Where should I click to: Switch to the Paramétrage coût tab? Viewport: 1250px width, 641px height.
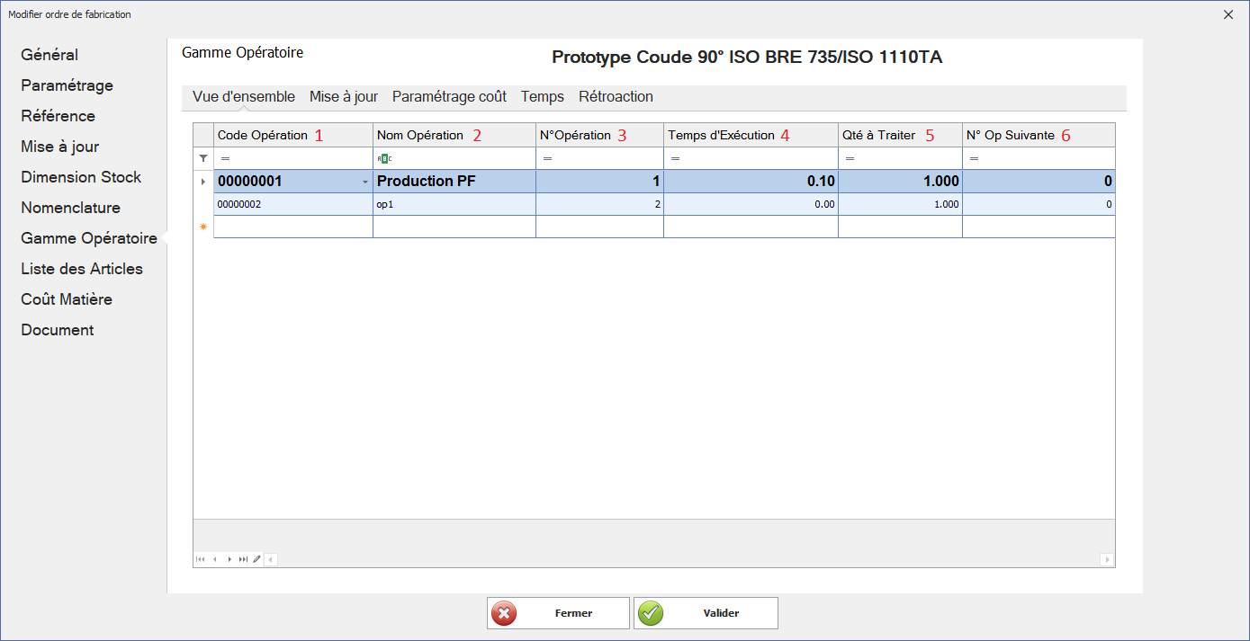tap(449, 96)
